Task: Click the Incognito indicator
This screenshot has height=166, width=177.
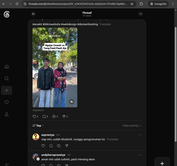Action: coord(158,4)
